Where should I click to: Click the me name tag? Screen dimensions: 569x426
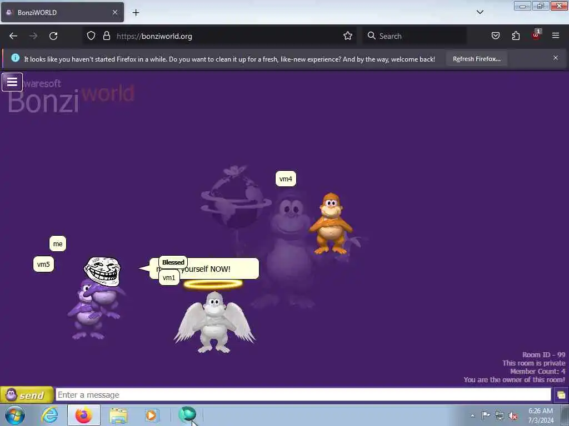58,244
